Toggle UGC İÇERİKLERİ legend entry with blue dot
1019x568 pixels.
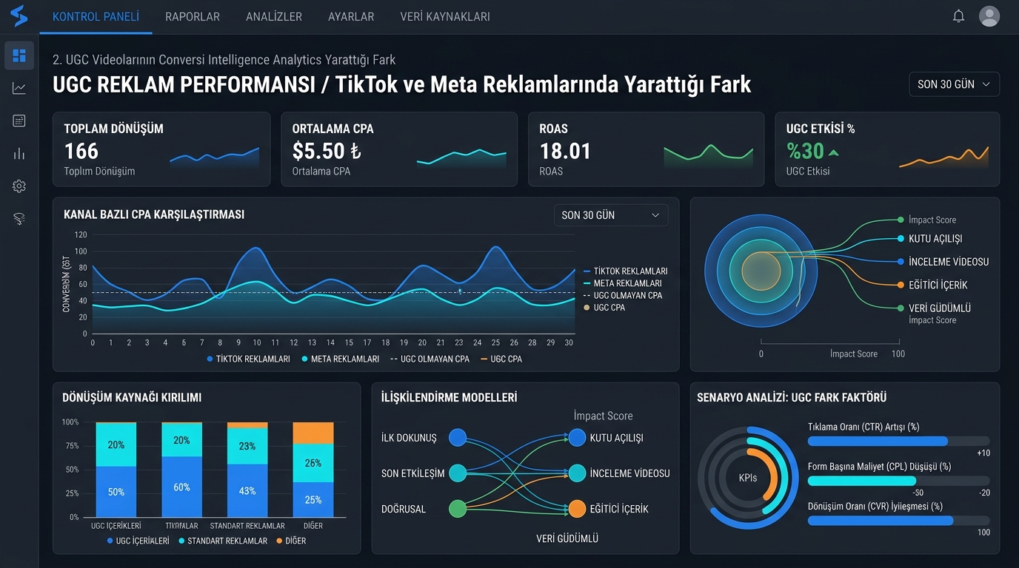pos(137,541)
